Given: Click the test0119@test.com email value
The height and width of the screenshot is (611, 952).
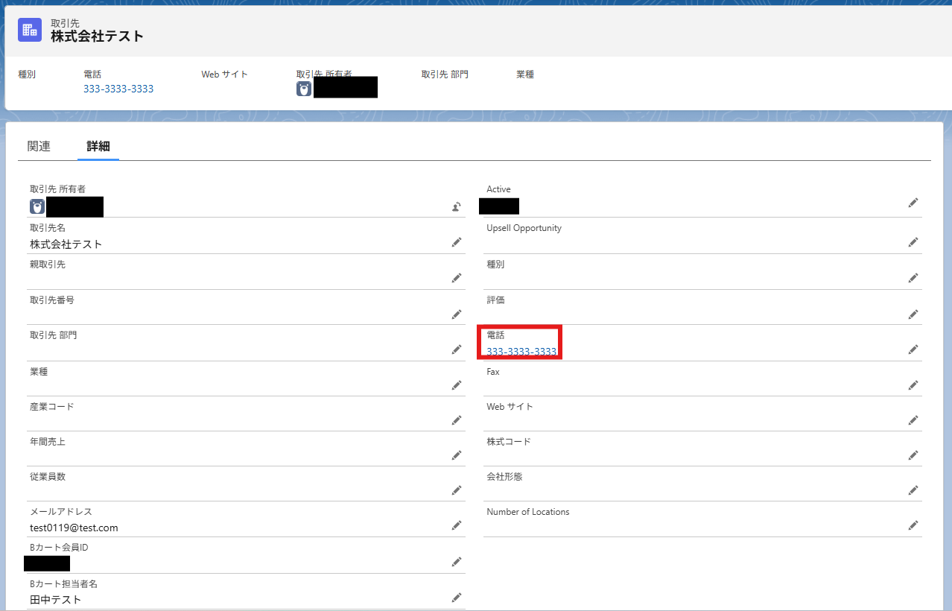Looking at the screenshot, I should (x=74, y=528).
